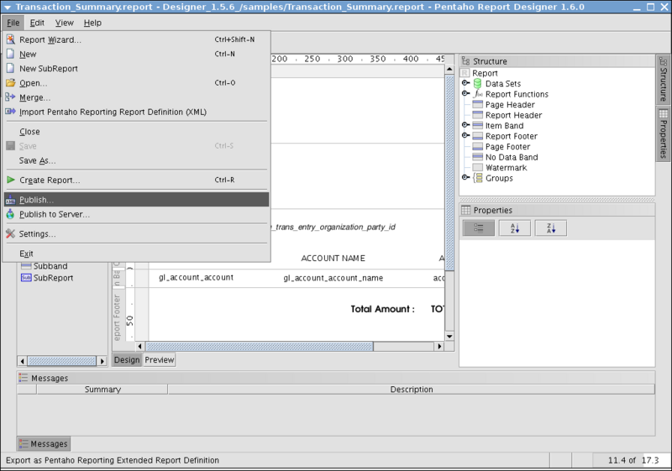This screenshot has height=471, width=672.
Task: Click the Description column header
Action: [412, 390]
